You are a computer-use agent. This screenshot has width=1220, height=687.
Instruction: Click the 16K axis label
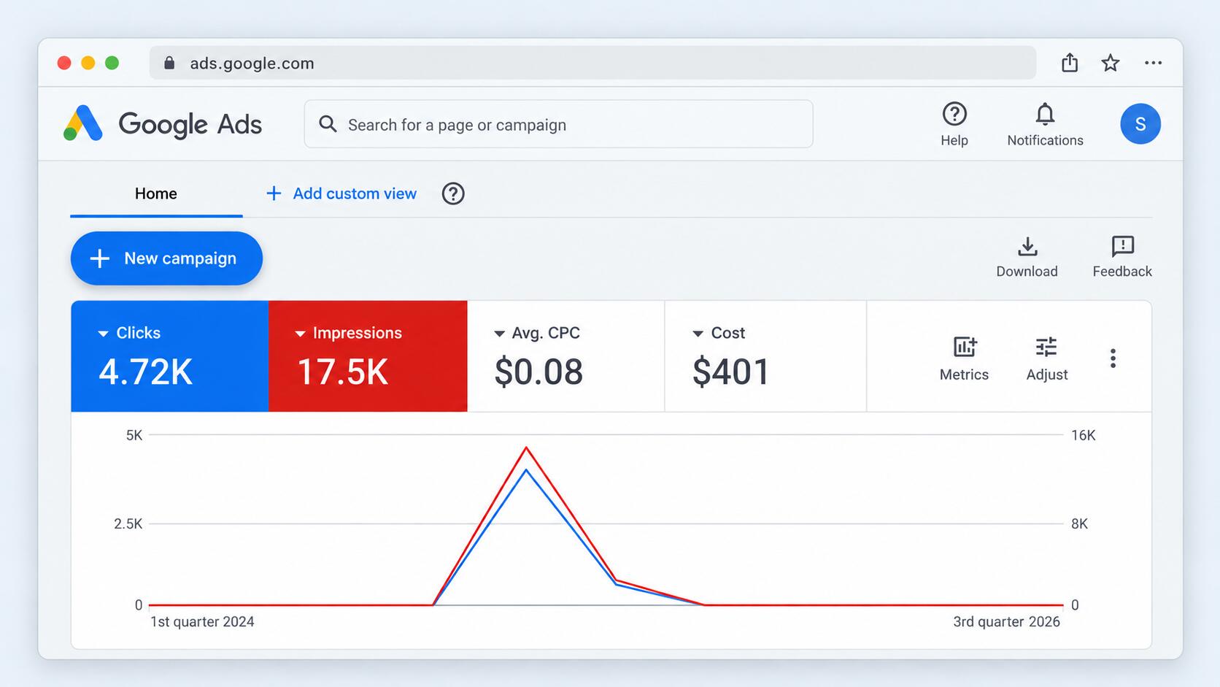pyautogui.click(x=1084, y=436)
